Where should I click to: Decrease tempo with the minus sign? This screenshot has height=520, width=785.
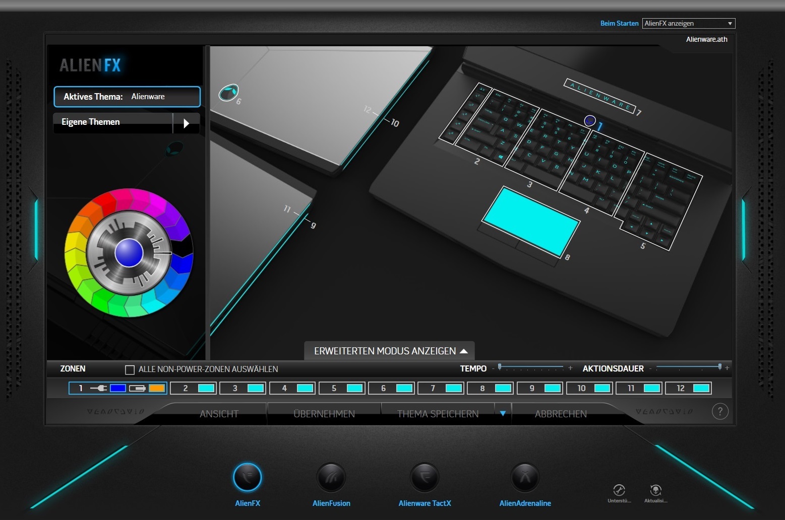(493, 368)
